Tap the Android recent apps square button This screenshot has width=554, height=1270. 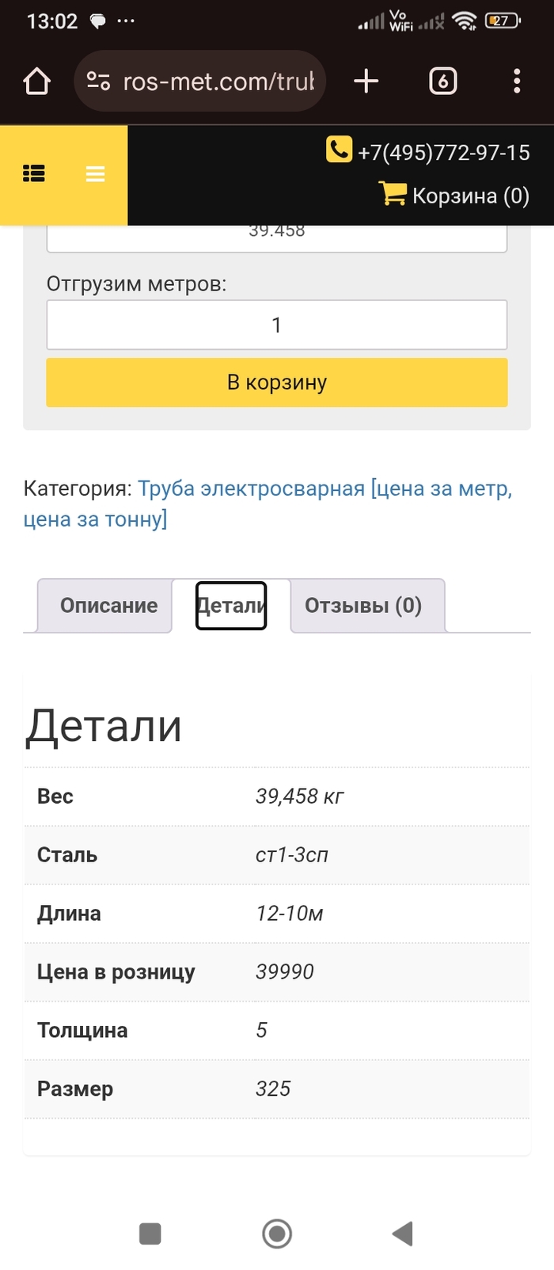tap(150, 1233)
